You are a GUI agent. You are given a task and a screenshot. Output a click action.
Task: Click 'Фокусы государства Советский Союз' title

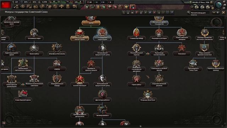click(26, 12)
